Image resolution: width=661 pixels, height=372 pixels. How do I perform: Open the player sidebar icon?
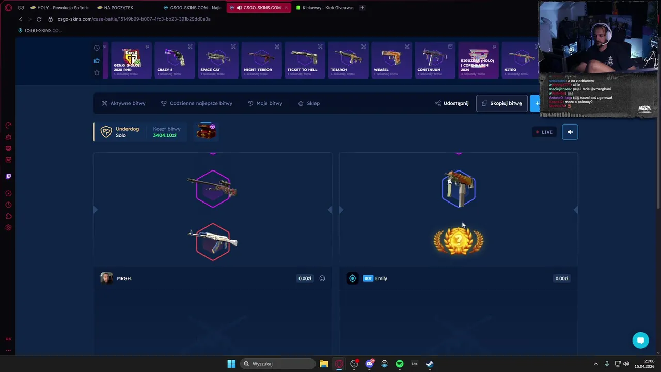click(8, 194)
